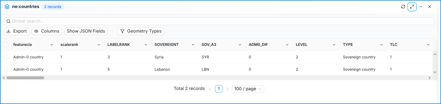
Task: Click the TYPE column header label
Action: [x=348, y=45]
